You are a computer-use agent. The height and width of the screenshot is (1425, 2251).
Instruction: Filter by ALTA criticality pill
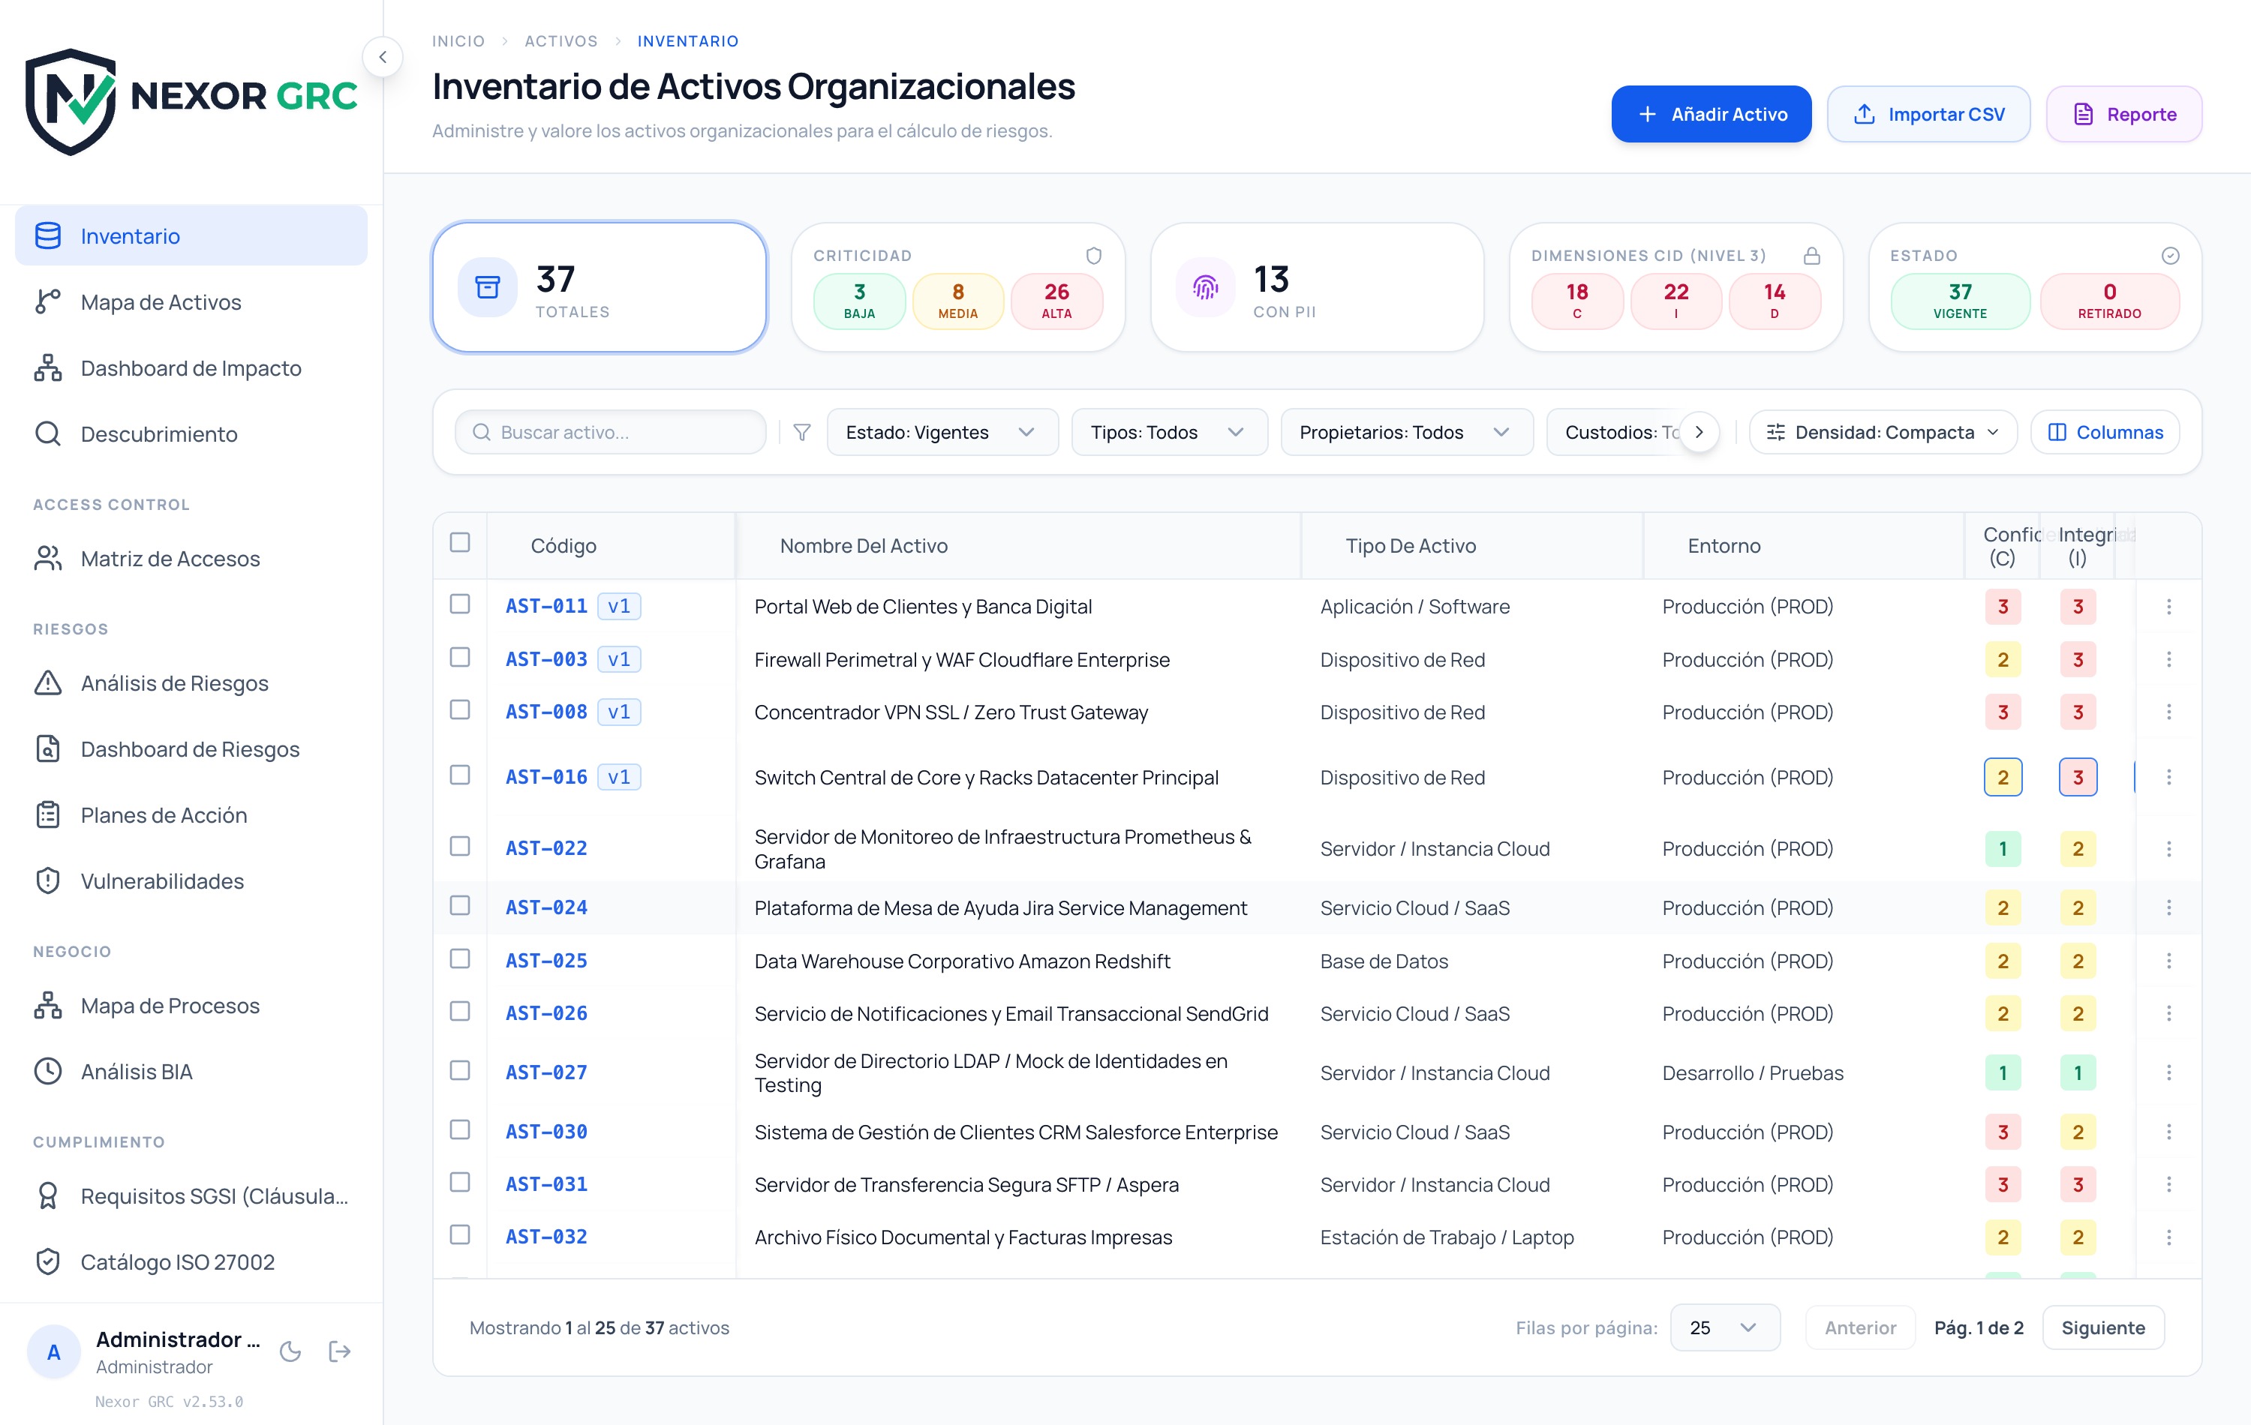point(1056,301)
